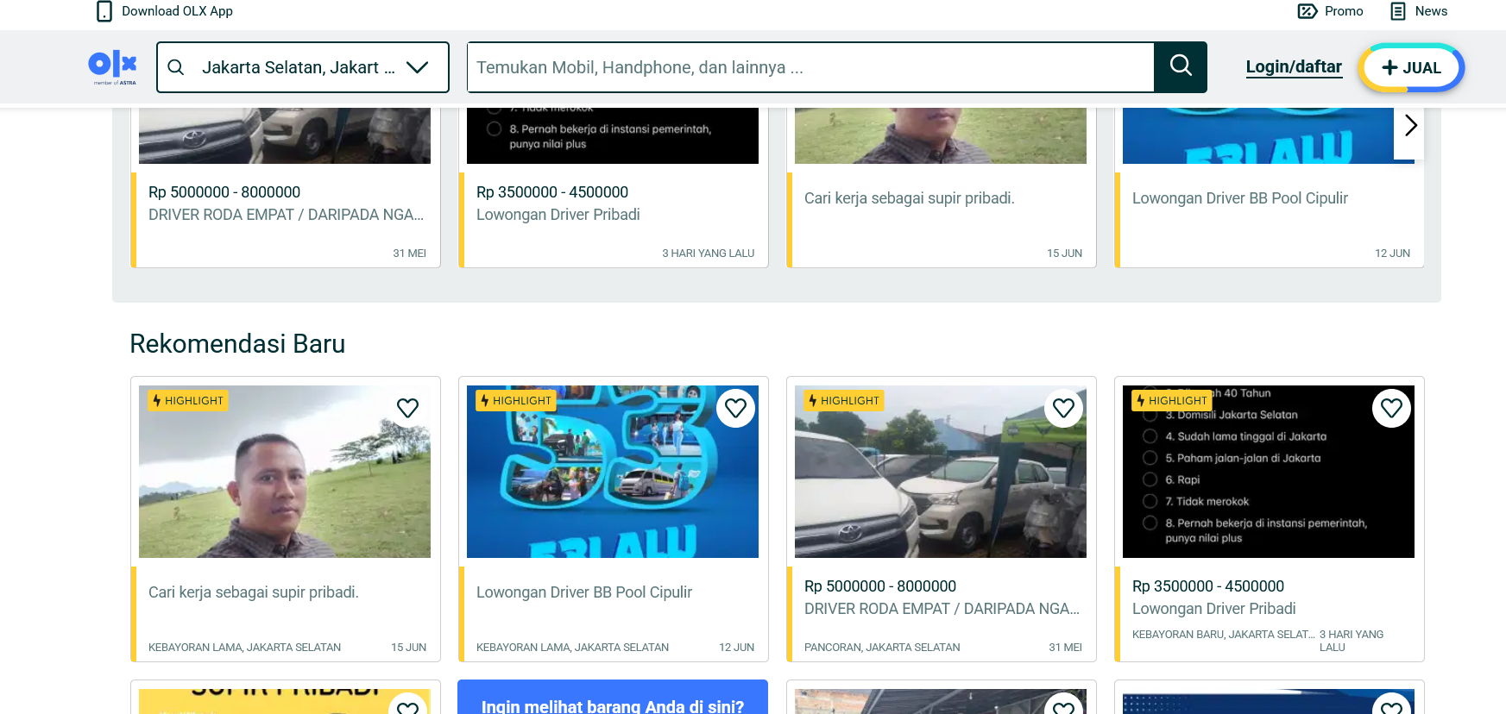
Task: Click 'PANCORAN, JAKARTA SELATAN' location text
Action: point(882,648)
